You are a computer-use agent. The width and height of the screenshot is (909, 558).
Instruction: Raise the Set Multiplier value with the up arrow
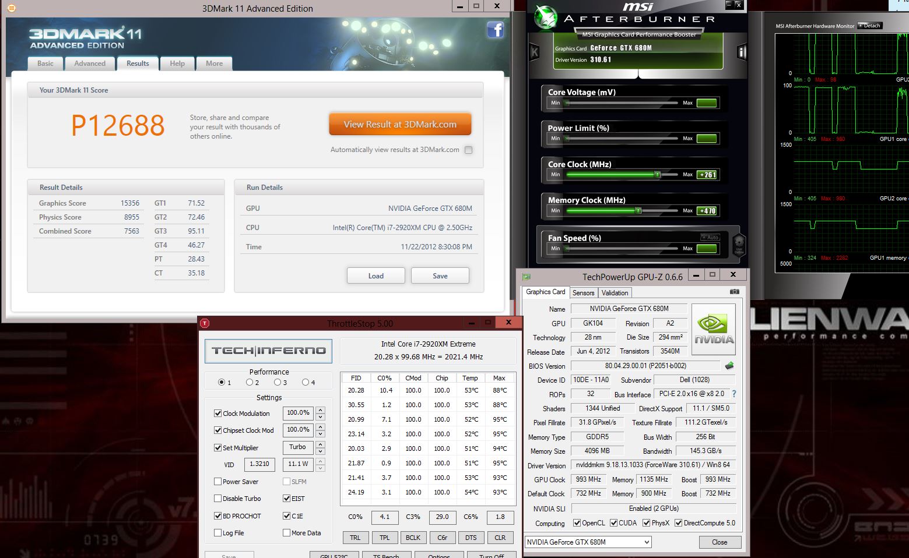321,444
